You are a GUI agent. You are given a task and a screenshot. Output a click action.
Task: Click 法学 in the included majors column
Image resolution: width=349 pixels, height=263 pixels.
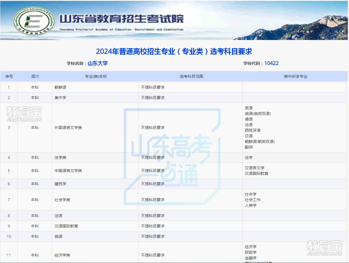[x=249, y=157]
